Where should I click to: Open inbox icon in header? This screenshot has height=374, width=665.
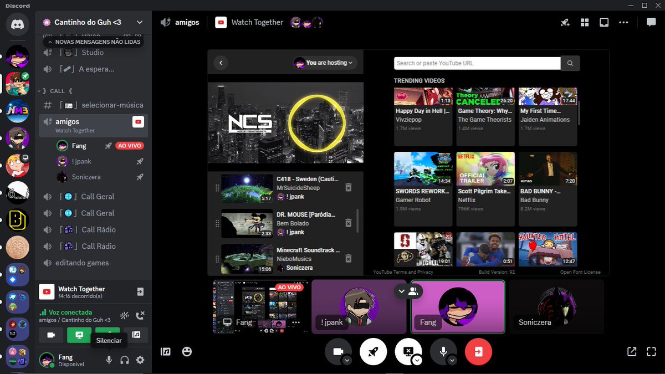click(604, 23)
